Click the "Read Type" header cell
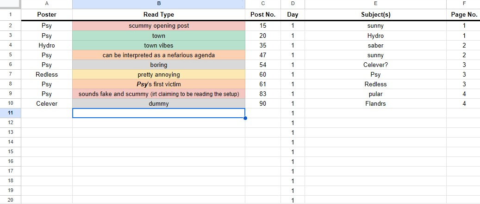The image size is (480, 204). click(x=158, y=14)
